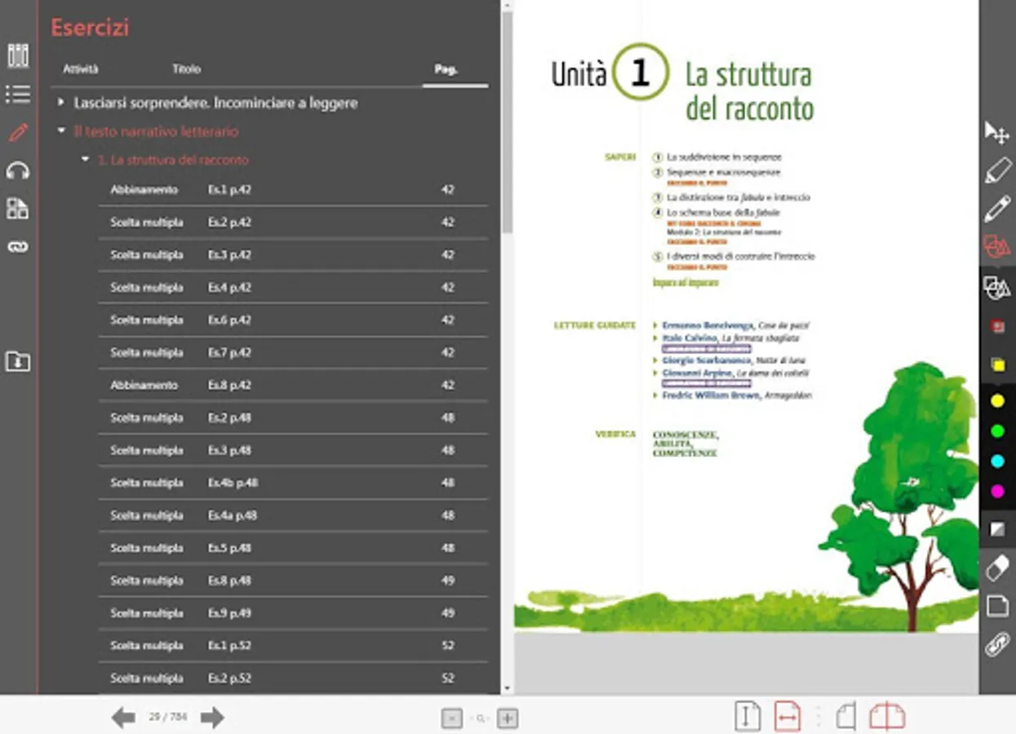The image size is (1016, 734).
Task: Go to next page with right arrow
Action: 212,718
